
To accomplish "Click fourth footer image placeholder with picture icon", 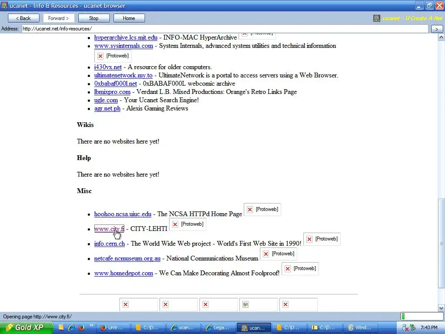I will (259, 304).
